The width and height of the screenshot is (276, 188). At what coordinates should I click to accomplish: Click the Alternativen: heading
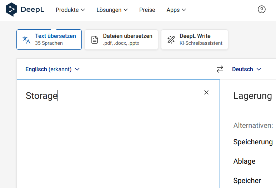click(253, 125)
